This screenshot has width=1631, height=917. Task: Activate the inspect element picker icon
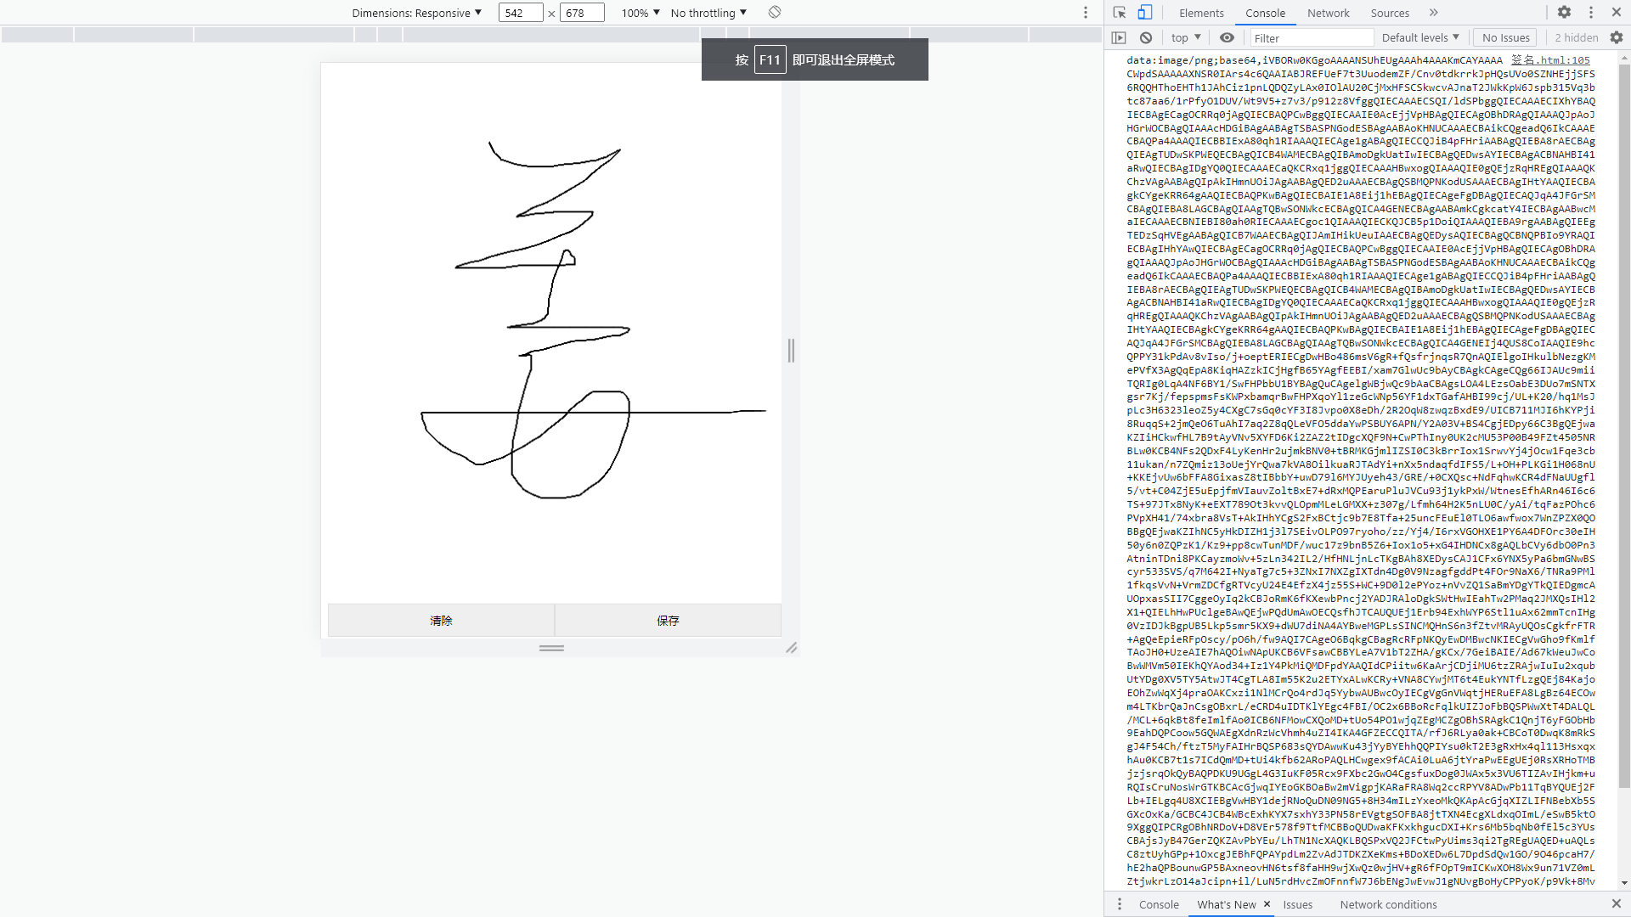(x=1120, y=13)
